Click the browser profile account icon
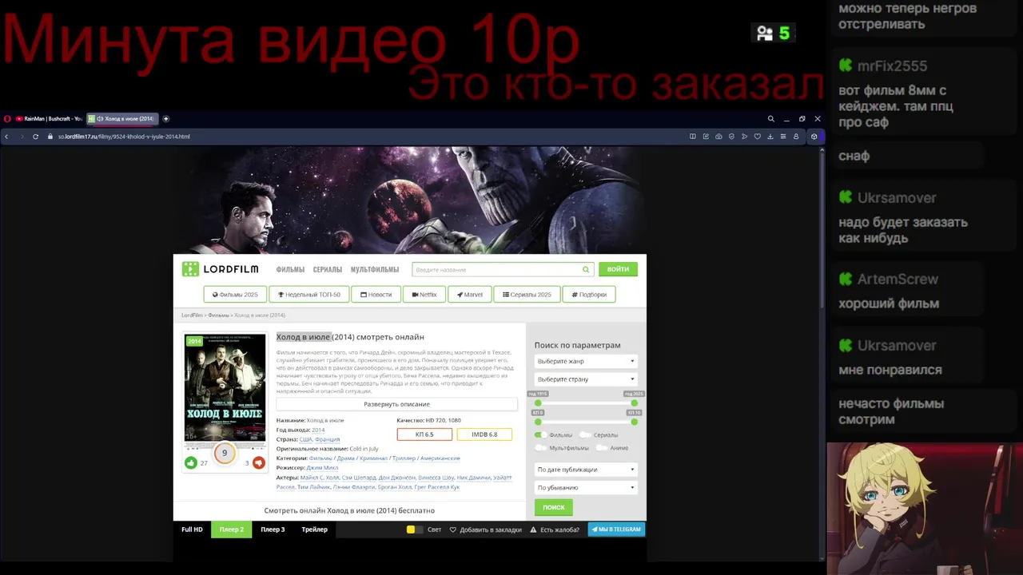 (x=796, y=137)
